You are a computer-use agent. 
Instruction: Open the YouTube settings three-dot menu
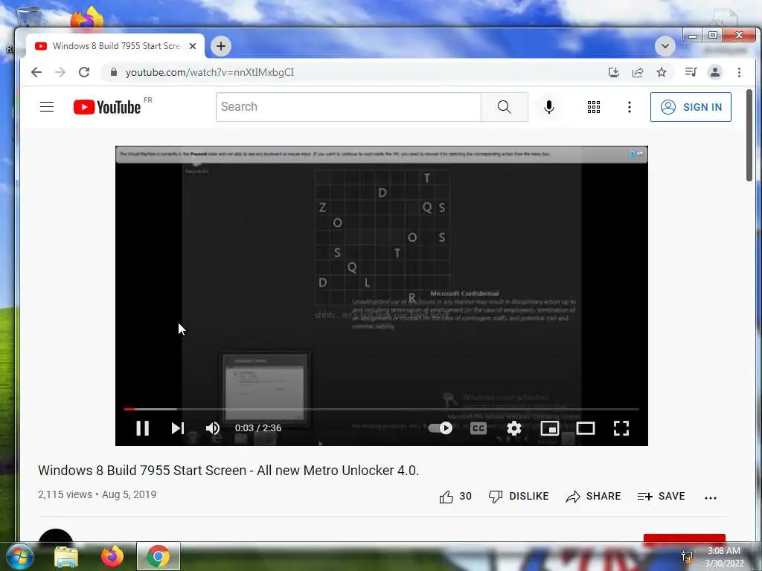pyautogui.click(x=630, y=107)
